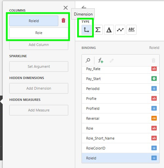Choose Profile field in binding list
Image resolution: width=164 pixels, height=168 pixels.
tap(121, 99)
